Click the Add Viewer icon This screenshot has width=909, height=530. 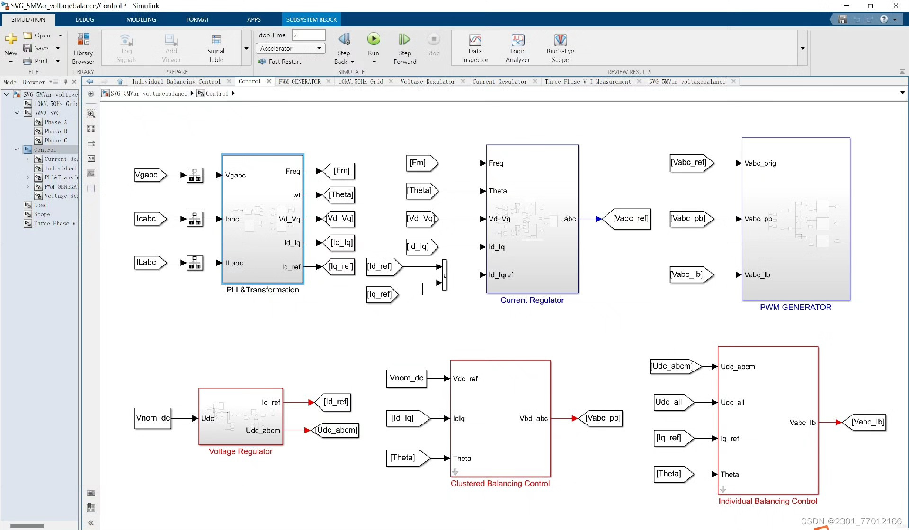tap(171, 48)
